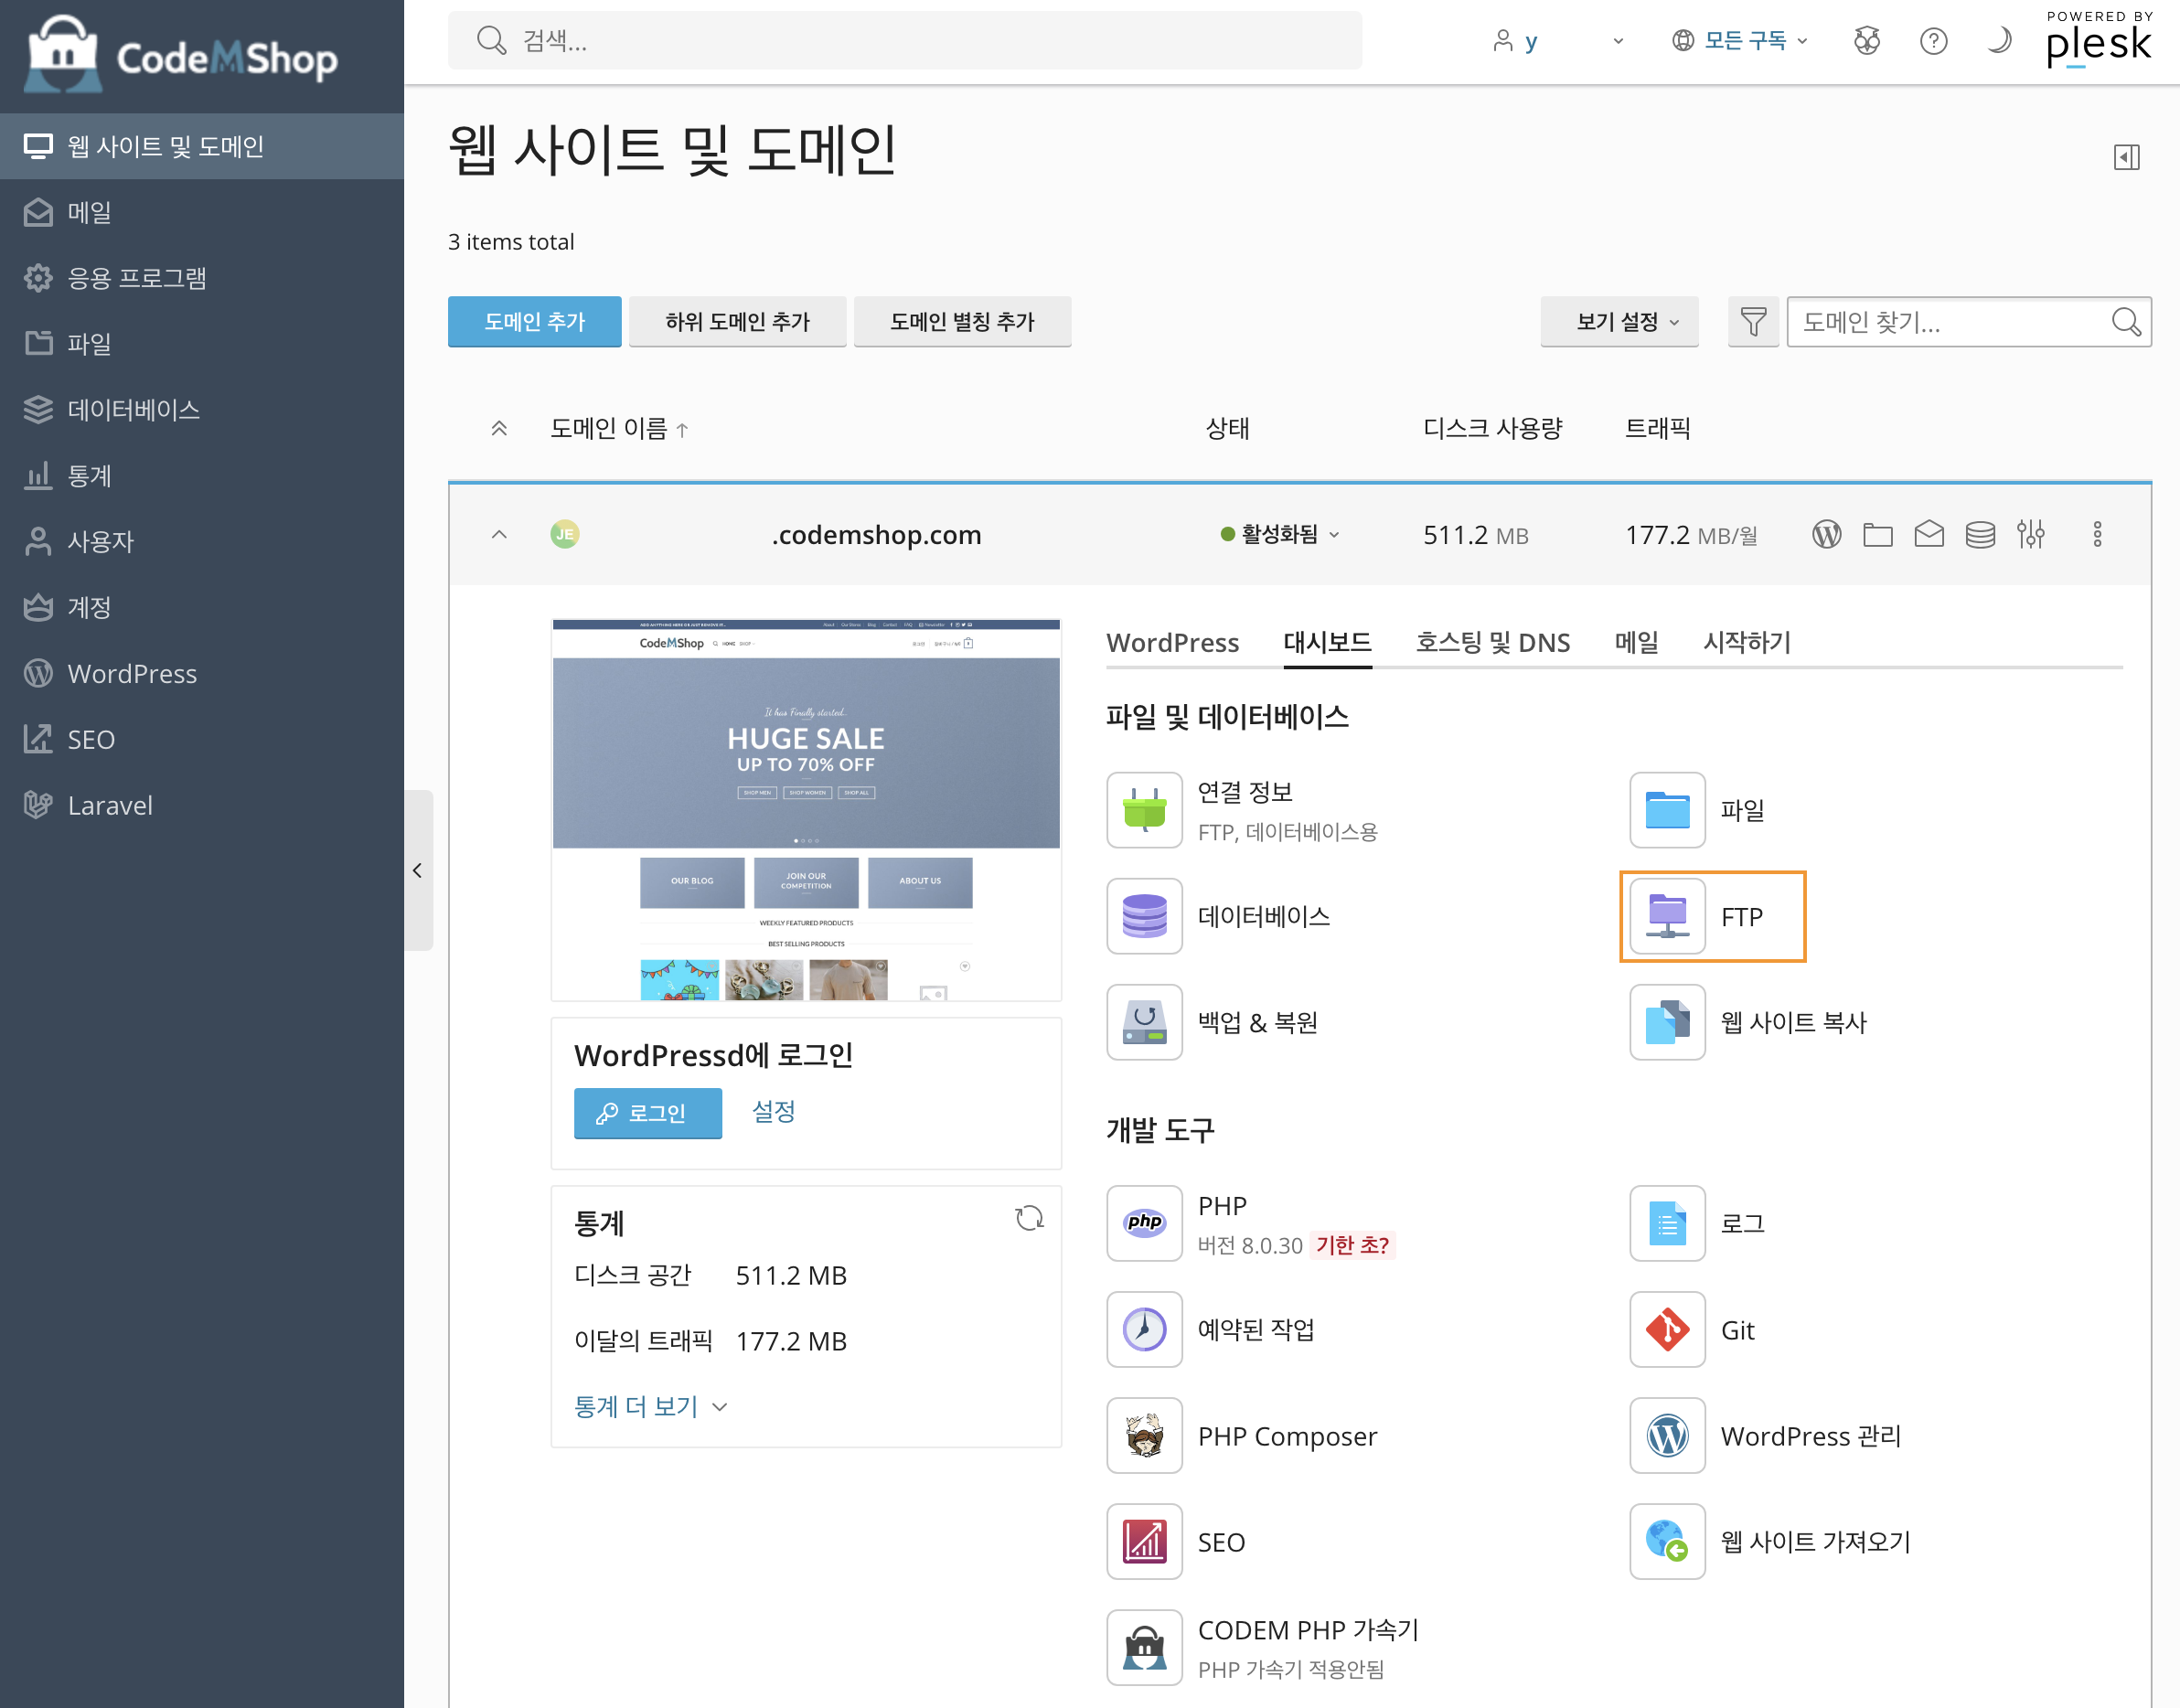Screen dimensions: 2180x1708
Task: Collapse the left sidebar handle
Action: point(418,870)
